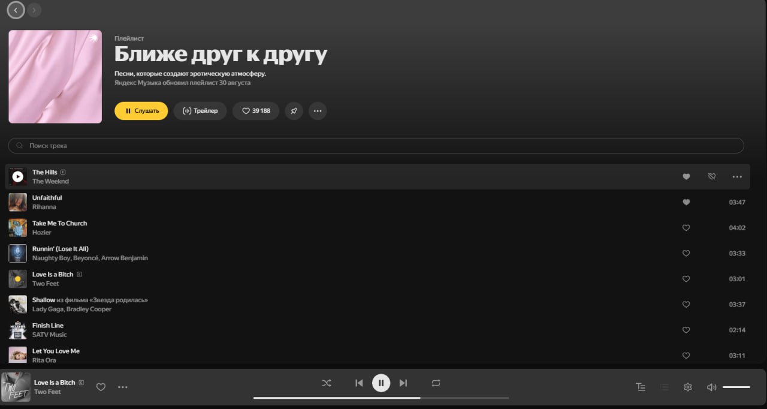This screenshot has width=767, height=409.
Task: Select Let You Love Me track title
Action: tap(56, 351)
